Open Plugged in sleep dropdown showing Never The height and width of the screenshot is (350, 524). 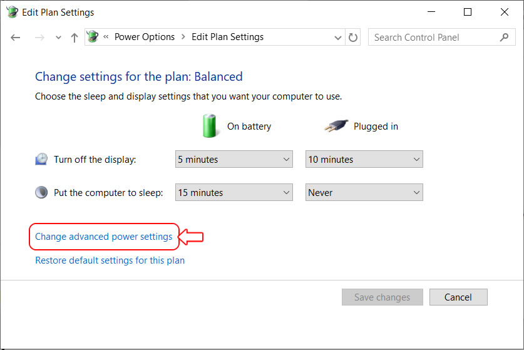tap(364, 192)
